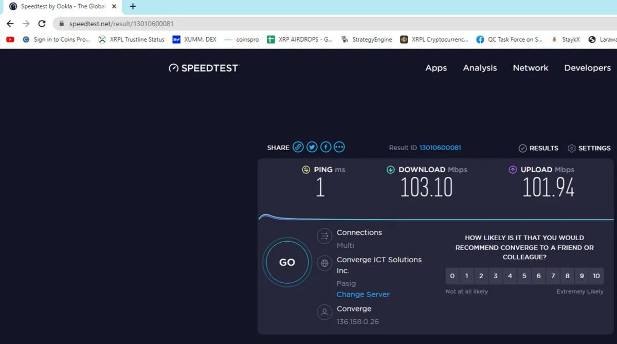Open the StrategyEngine bookmark

(366, 39)
